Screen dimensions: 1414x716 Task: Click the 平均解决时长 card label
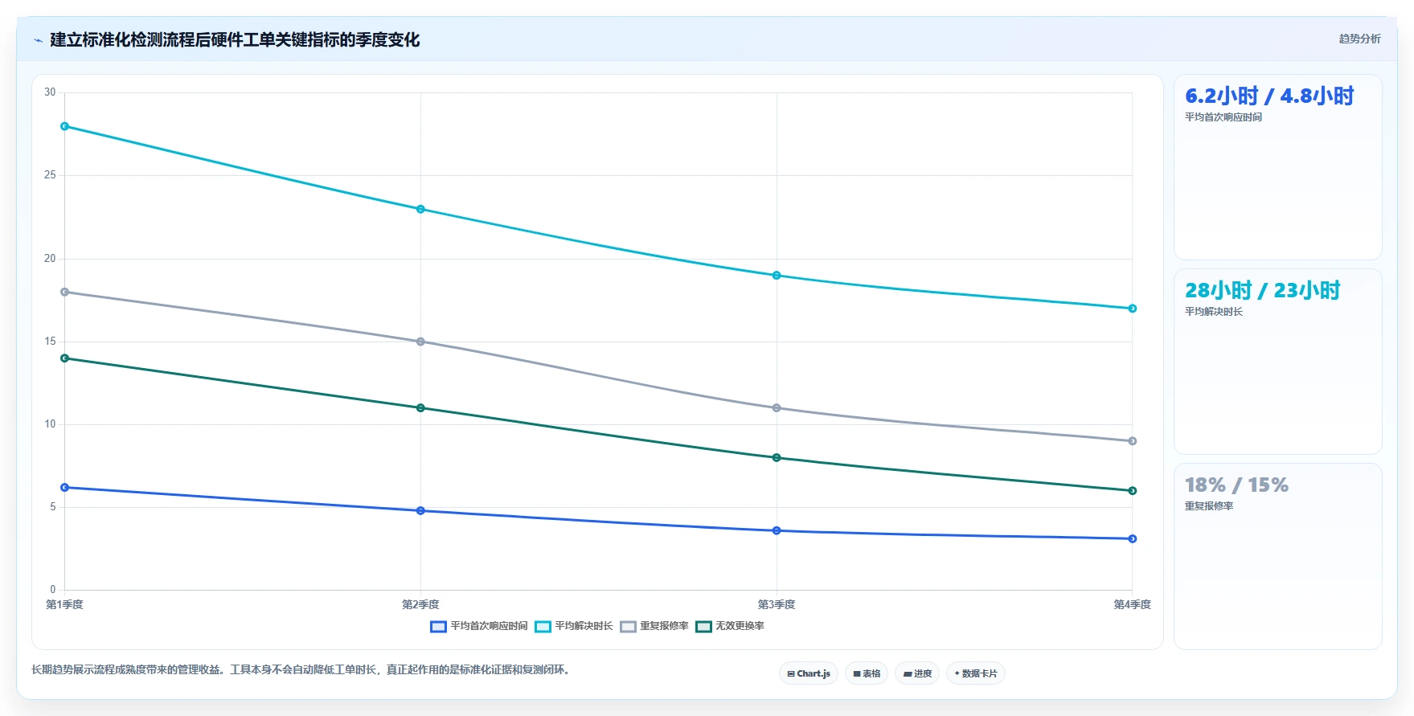tap(1214, 312)
